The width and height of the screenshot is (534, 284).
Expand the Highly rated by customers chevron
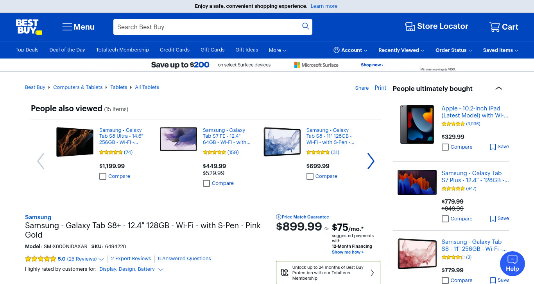(160, 269)
